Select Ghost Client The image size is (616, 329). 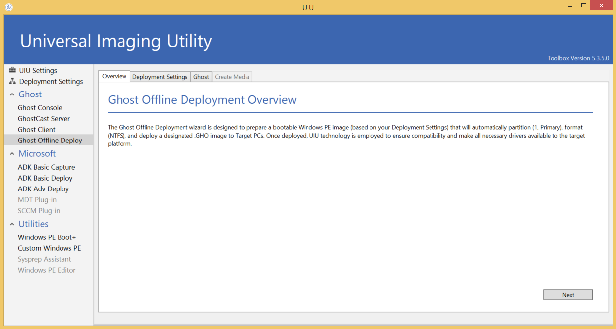pyautogui.click(x=37, y=130)
